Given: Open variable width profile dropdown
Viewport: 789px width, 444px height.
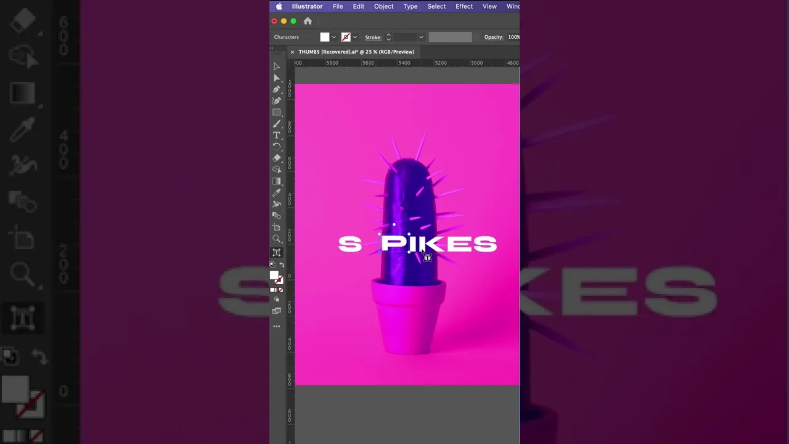Looking at the screenshot, I should coord(476,37).
